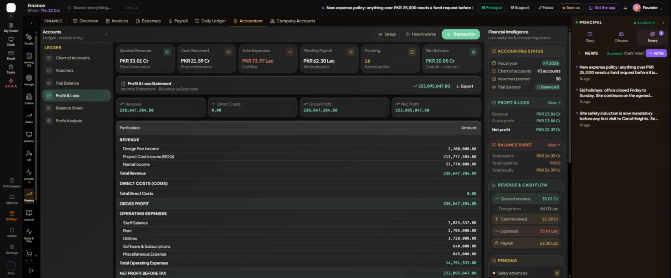
Task: Open Tasks from the sidebar
Action: click(11, 69)
